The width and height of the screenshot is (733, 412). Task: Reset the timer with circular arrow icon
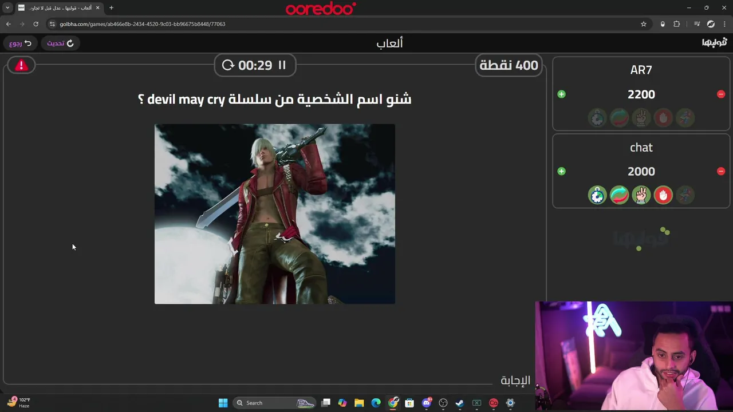click(x=228, y=65)
